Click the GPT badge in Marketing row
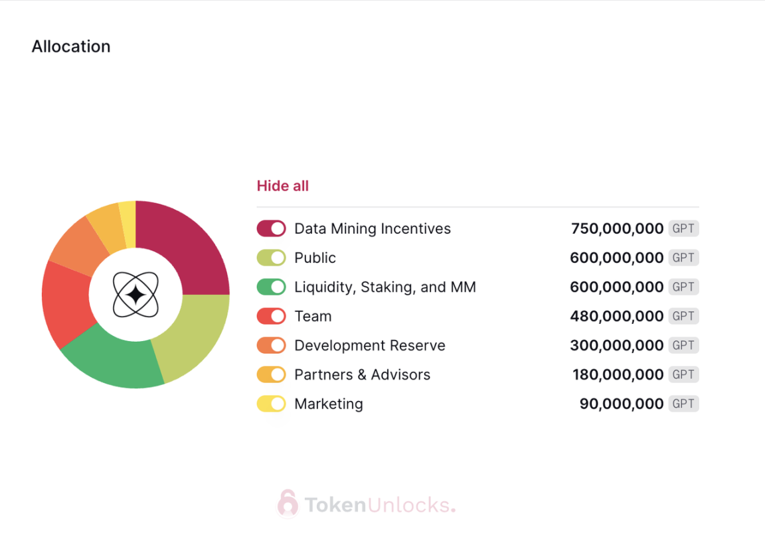765x533 pixels. 683,404
